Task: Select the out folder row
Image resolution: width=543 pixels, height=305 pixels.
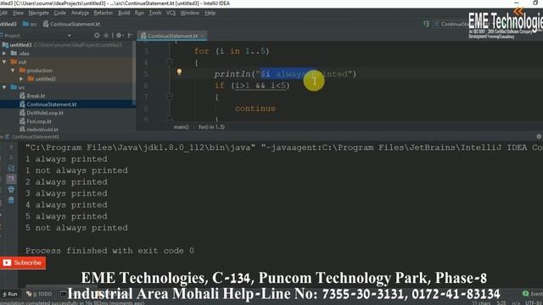Action: pos(66,62)
